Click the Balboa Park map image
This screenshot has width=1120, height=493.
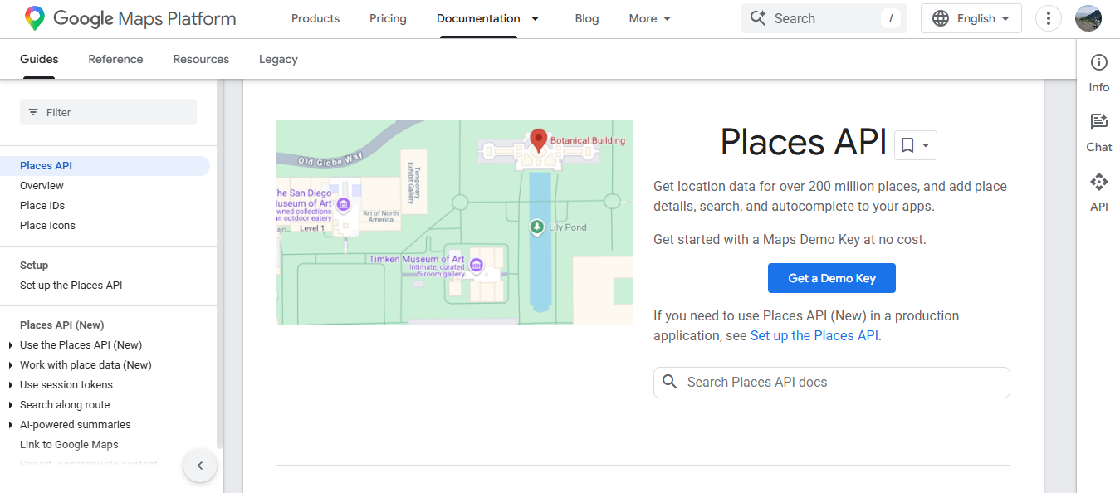(455, 222)
